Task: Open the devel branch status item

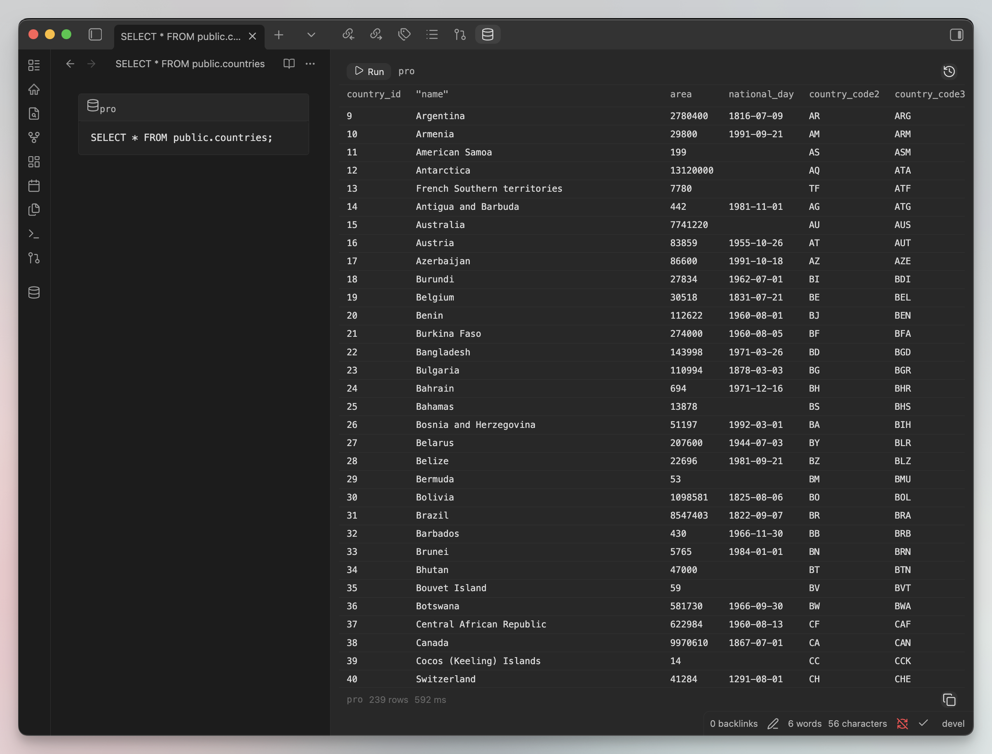Action: point(953,723)
